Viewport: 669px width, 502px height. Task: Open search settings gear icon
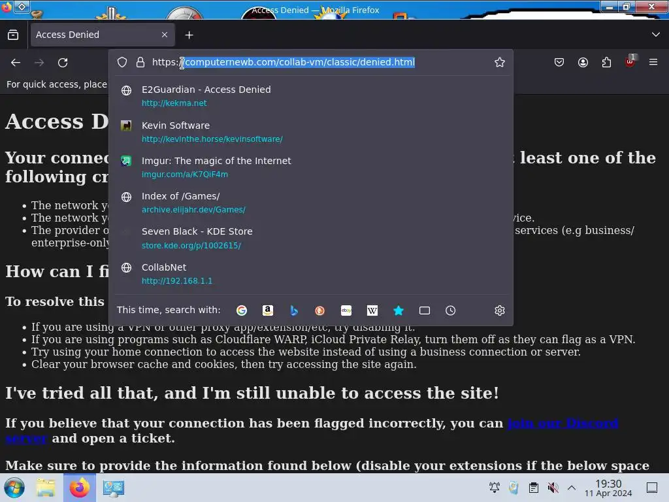[500, 310]
